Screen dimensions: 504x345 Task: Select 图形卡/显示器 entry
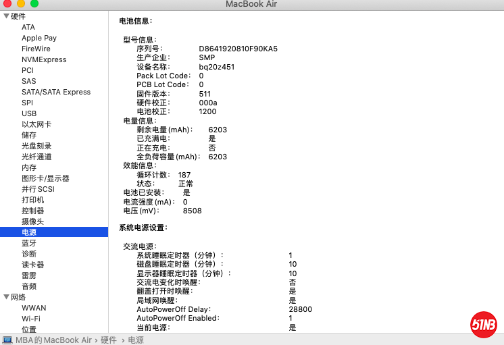(x=45, y=178)
